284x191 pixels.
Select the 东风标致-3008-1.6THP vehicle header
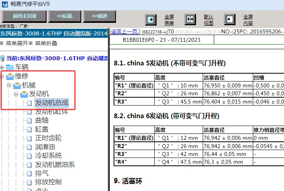pos(54,33)
